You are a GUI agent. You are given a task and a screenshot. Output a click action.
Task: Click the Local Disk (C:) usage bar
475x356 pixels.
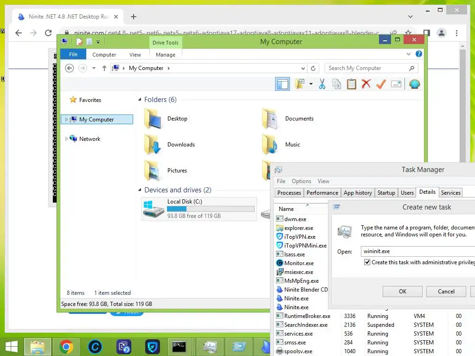[x=211, y=209]
